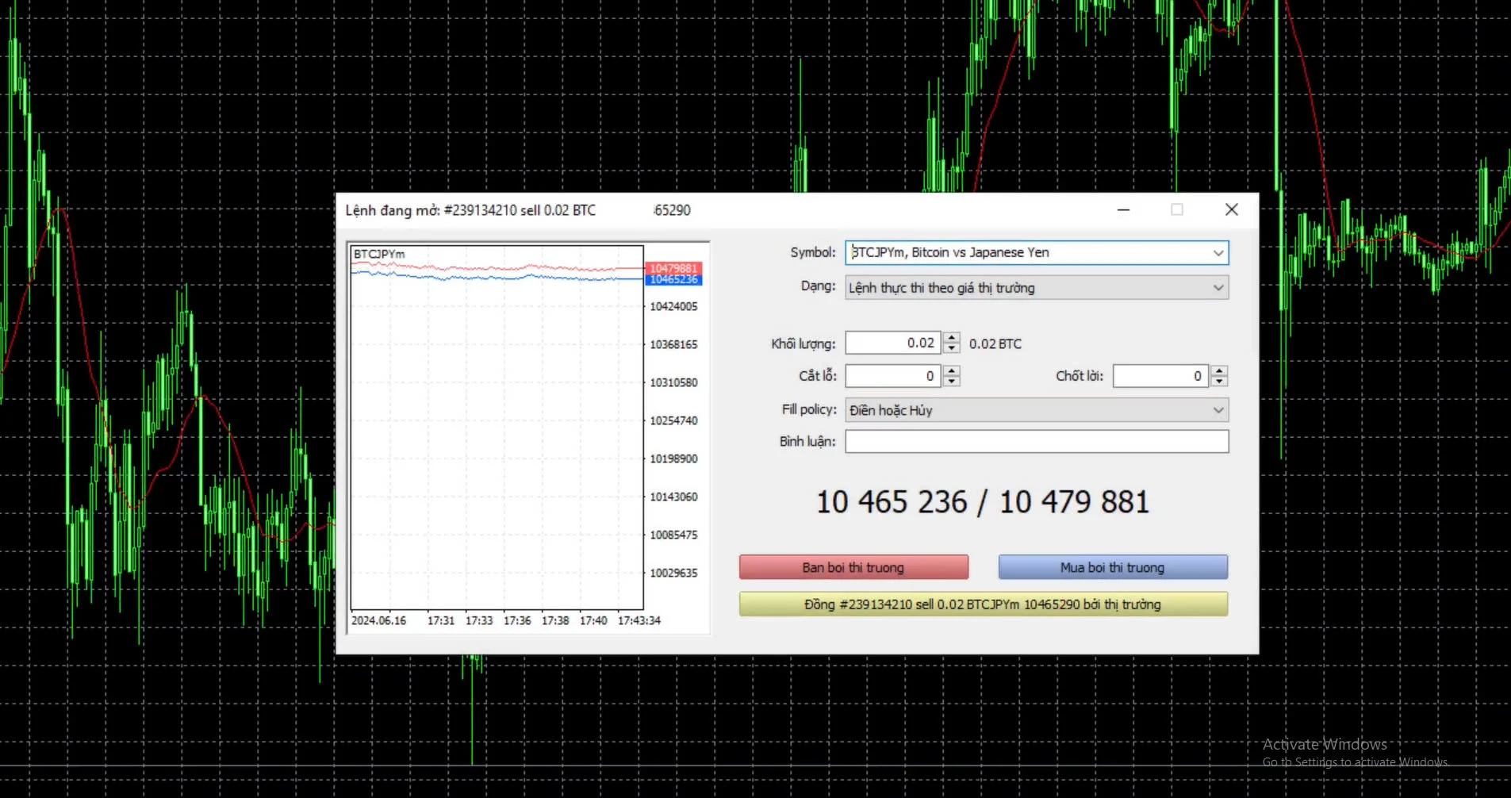Click the 17:43:34 time on the chart axis
Image resolution: width=1511 pixels, height=798 pixels.
639,620
